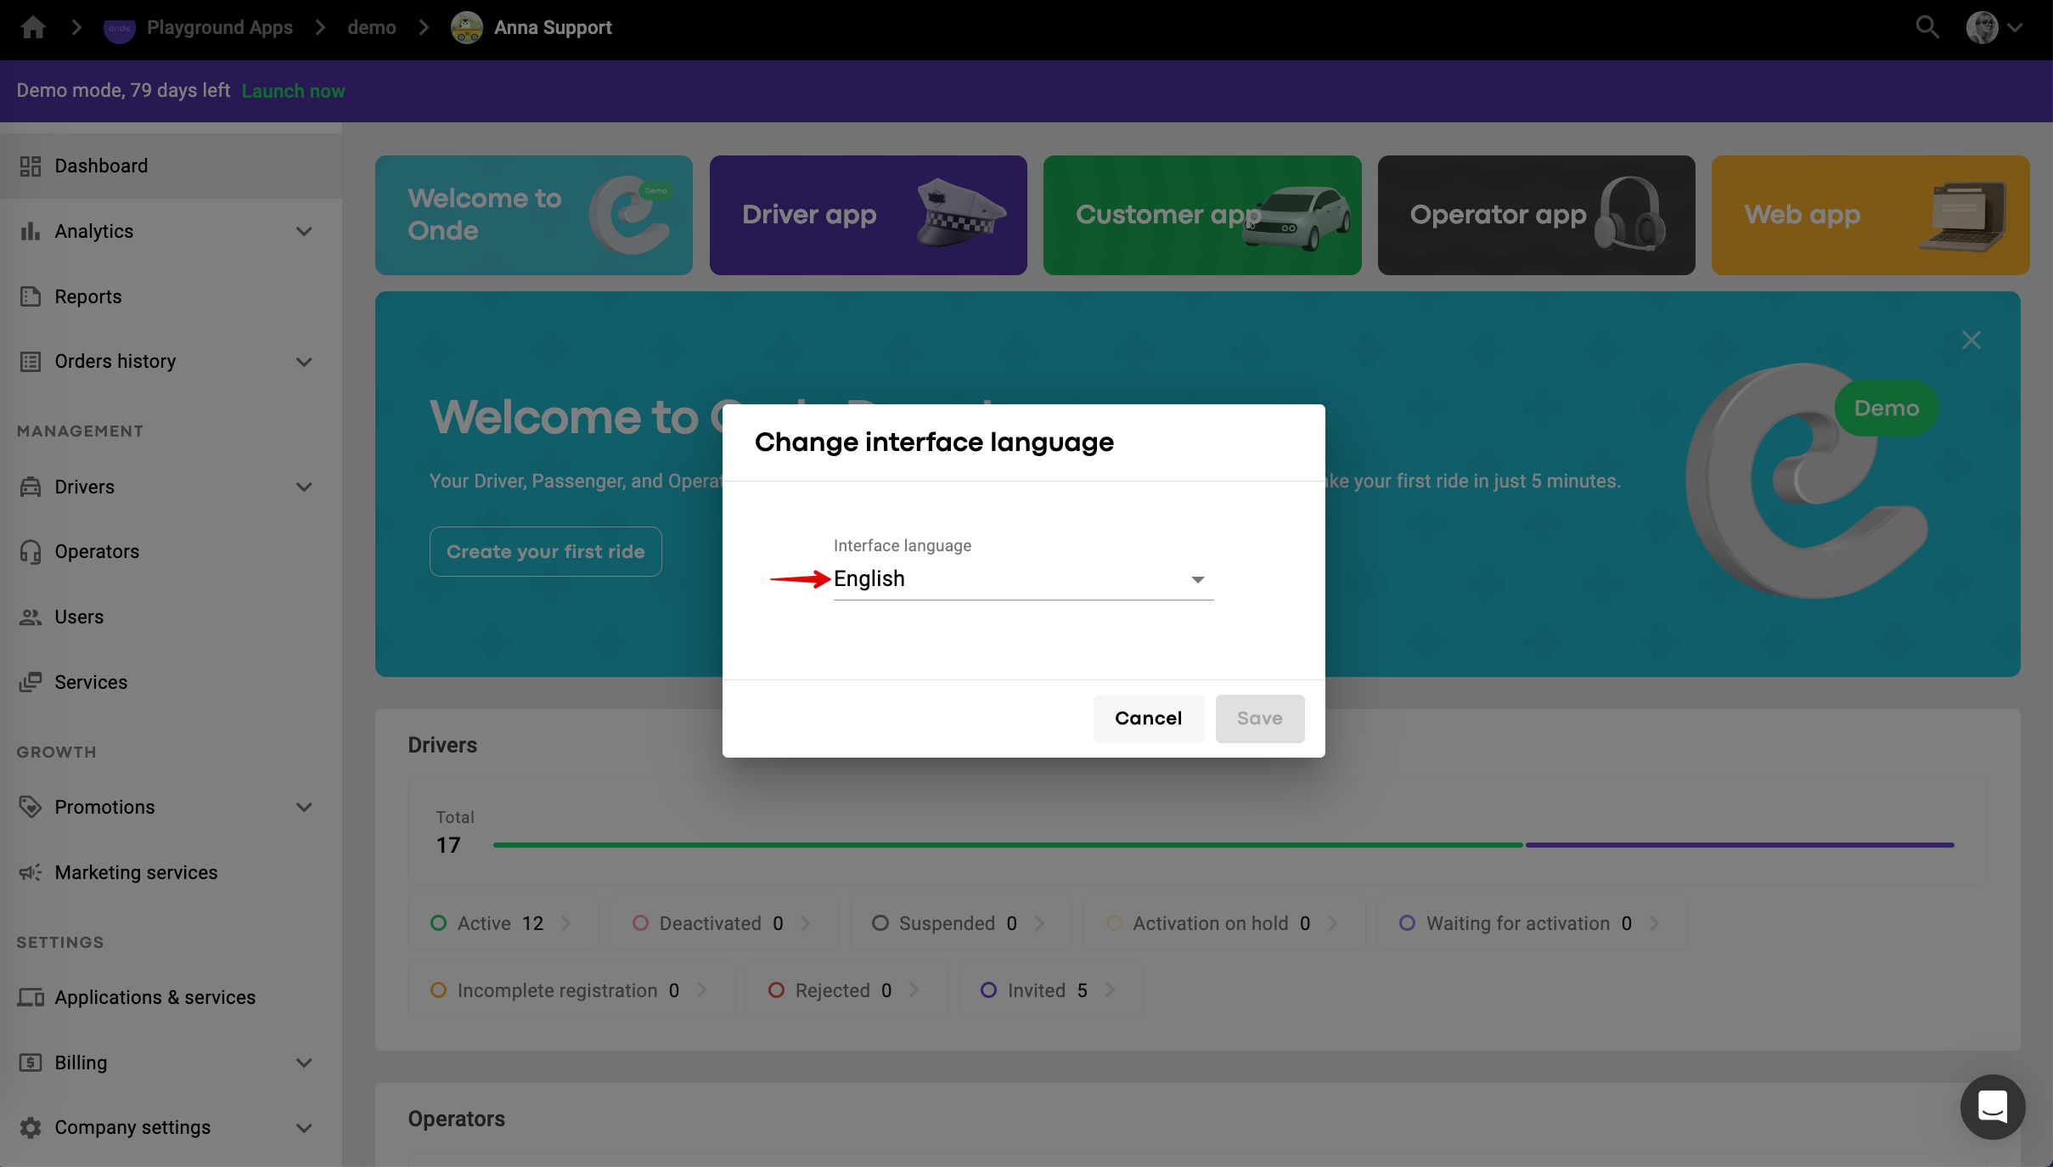The height and width of the screenshot is (1167, 2053).
Task: Click the Company settings gear icon
Action: point(31,1127)
